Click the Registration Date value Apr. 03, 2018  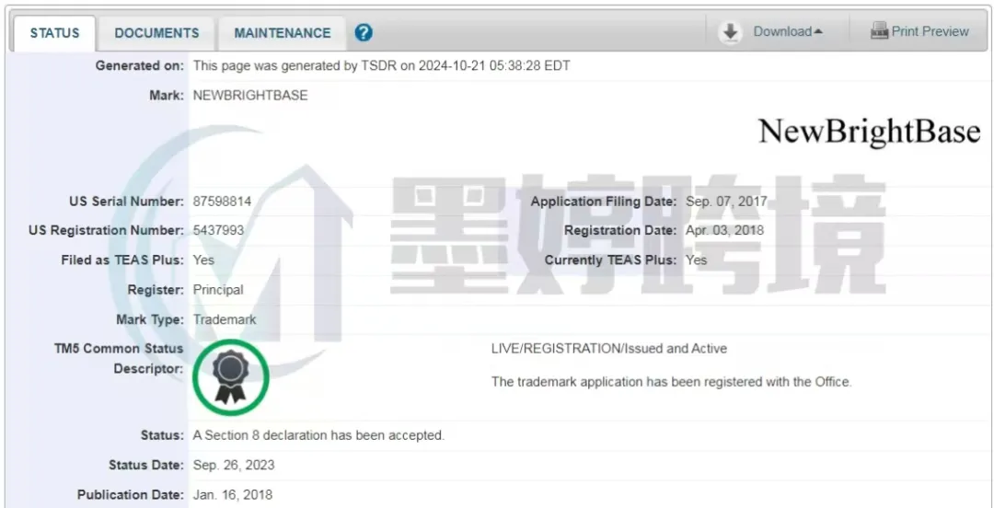pyautogui.click(x=724, y=230)
